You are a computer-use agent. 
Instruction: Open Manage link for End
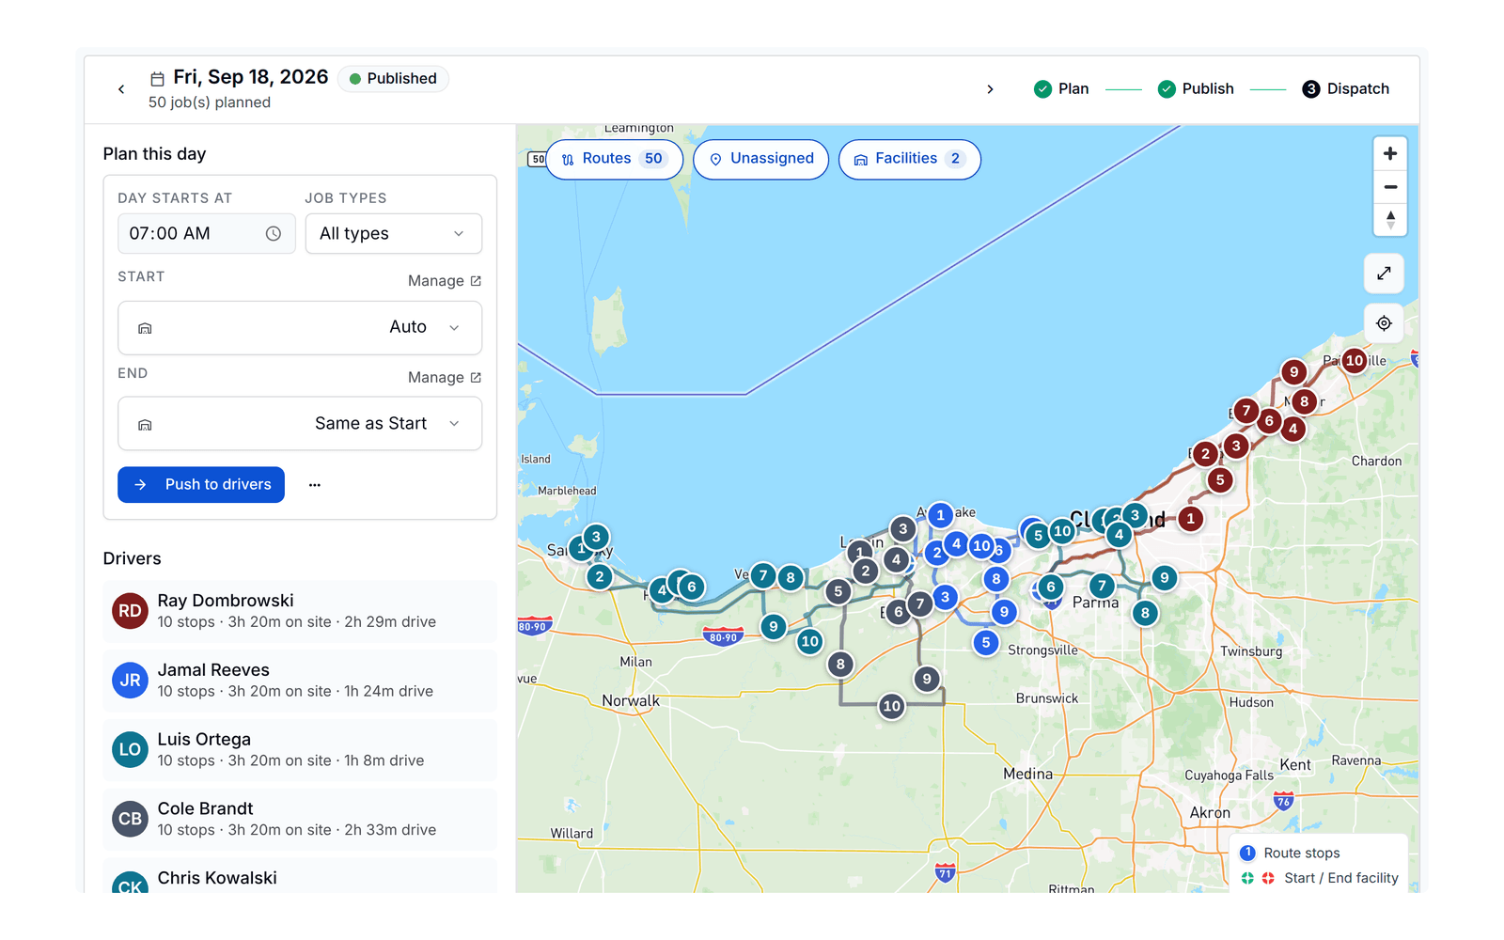click(x=445, y=378)
